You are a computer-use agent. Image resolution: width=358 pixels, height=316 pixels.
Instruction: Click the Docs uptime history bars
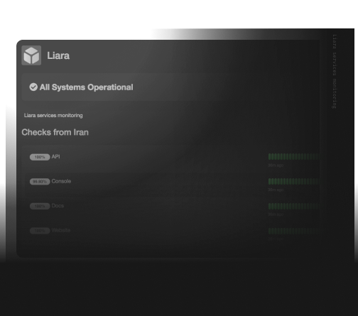coord(293,206)
